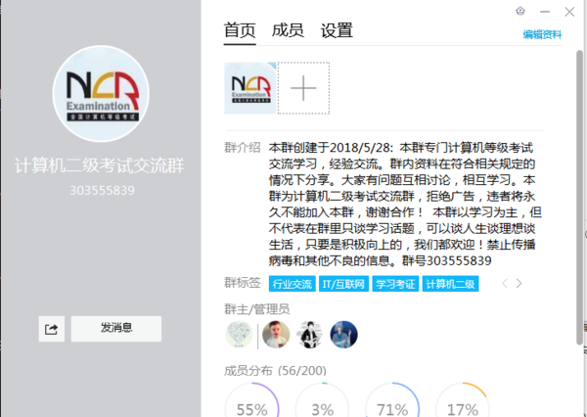Click the 55% member distribution circle
This screenshot has height=417, width=587.
coord(252,399)
